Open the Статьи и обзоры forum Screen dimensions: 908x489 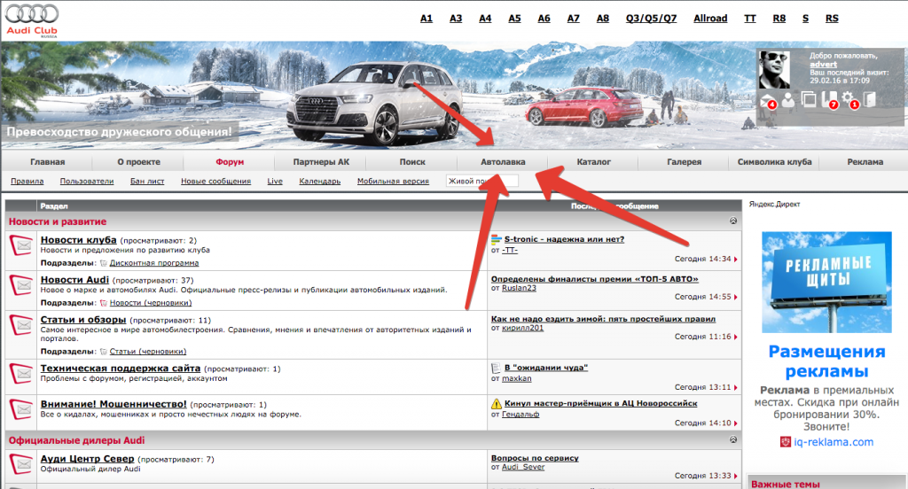click(x=82, y=320)
